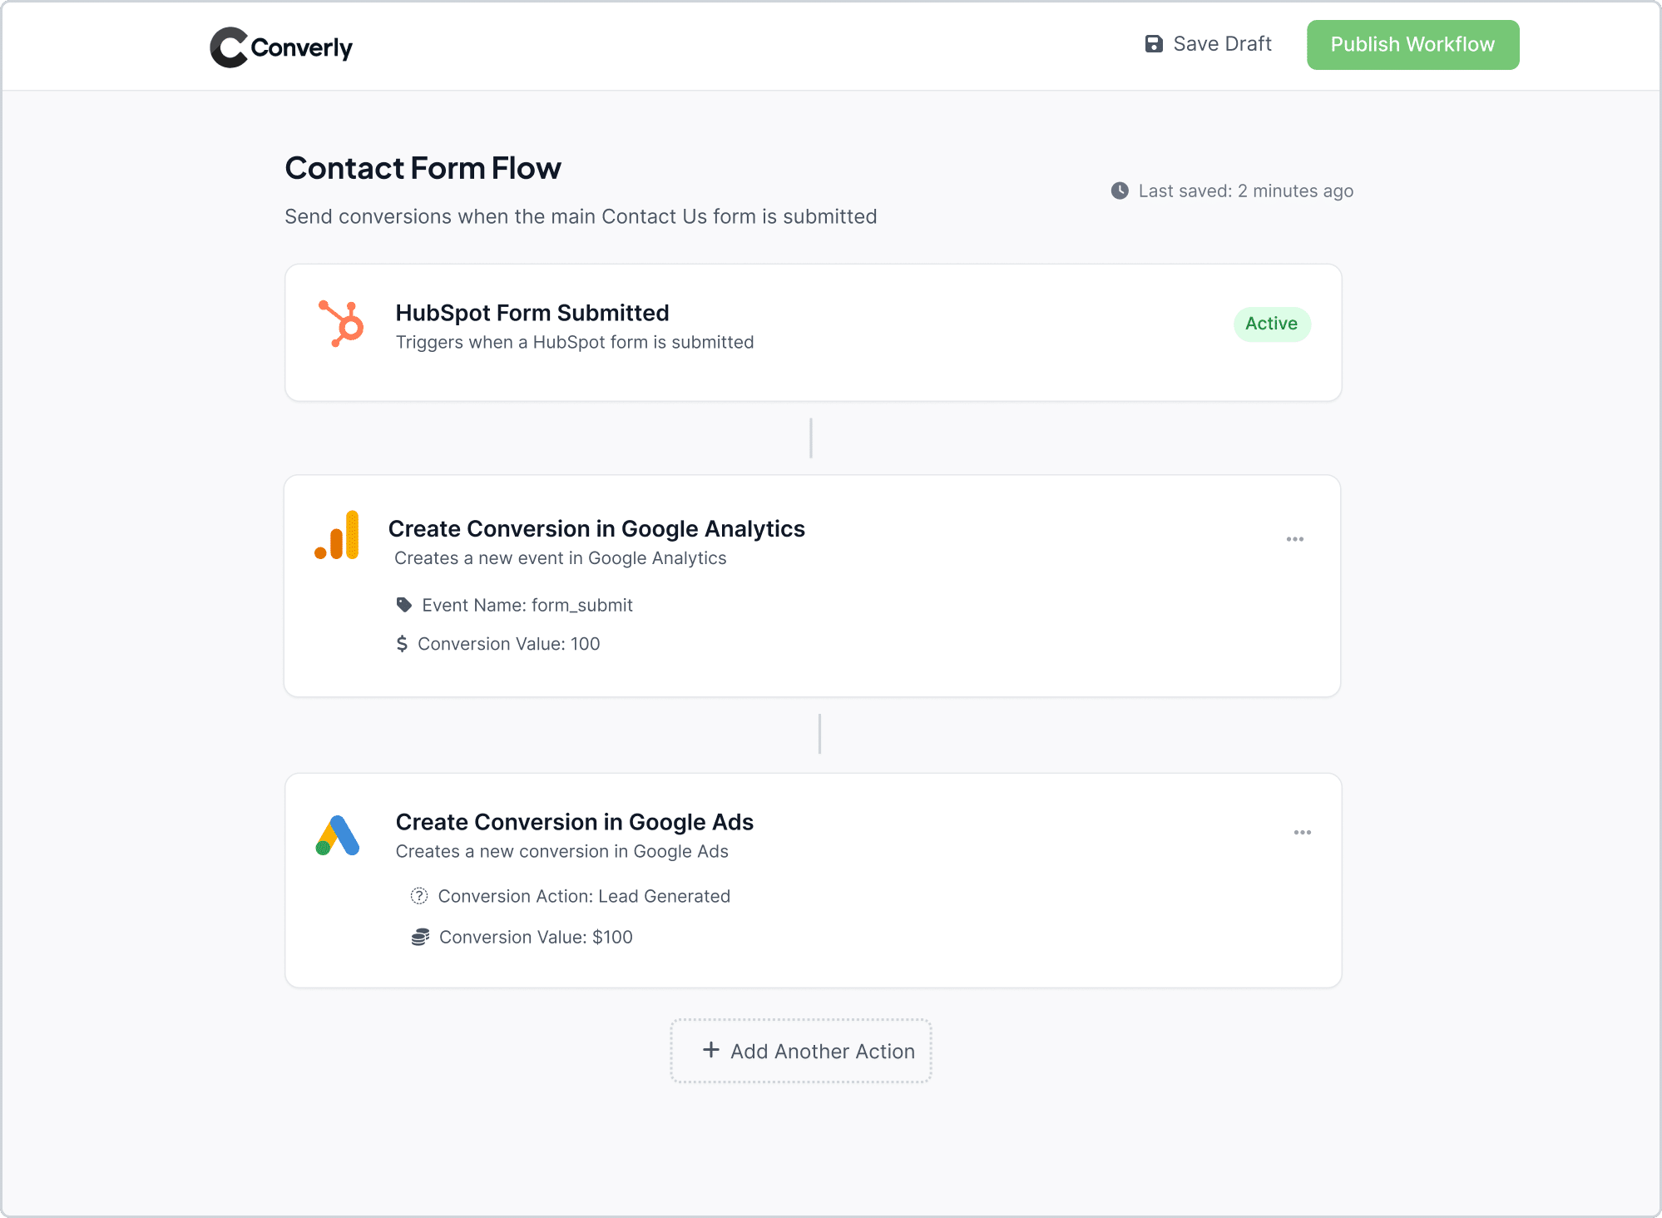Screen dimensions: 1662x1218
Task: Click the workflow description about Contact Us form
Action: click(x=581, y=216)
